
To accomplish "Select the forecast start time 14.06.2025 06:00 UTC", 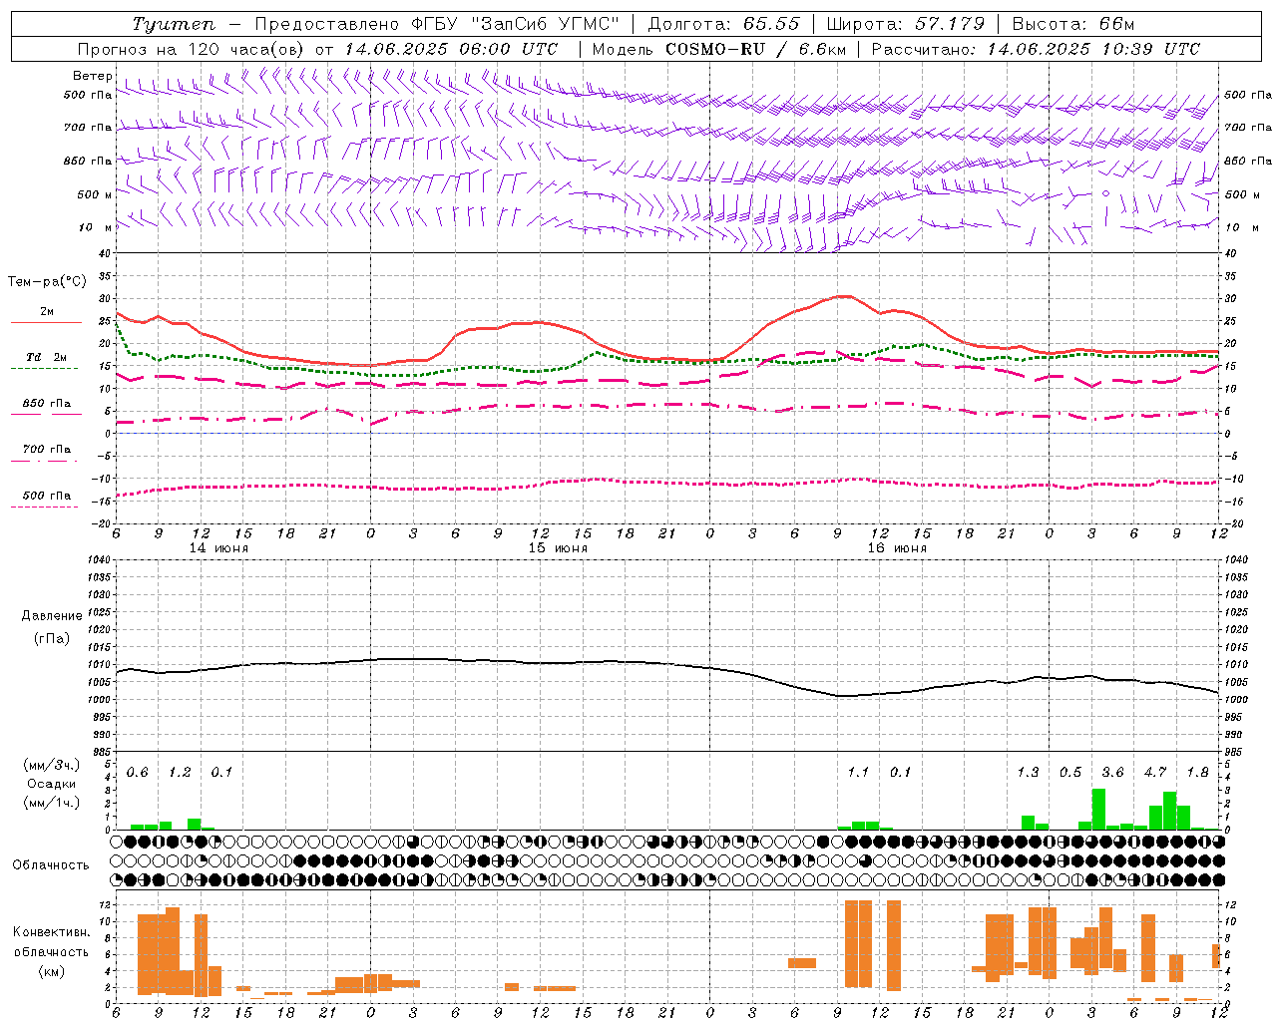I will point(451,49).
